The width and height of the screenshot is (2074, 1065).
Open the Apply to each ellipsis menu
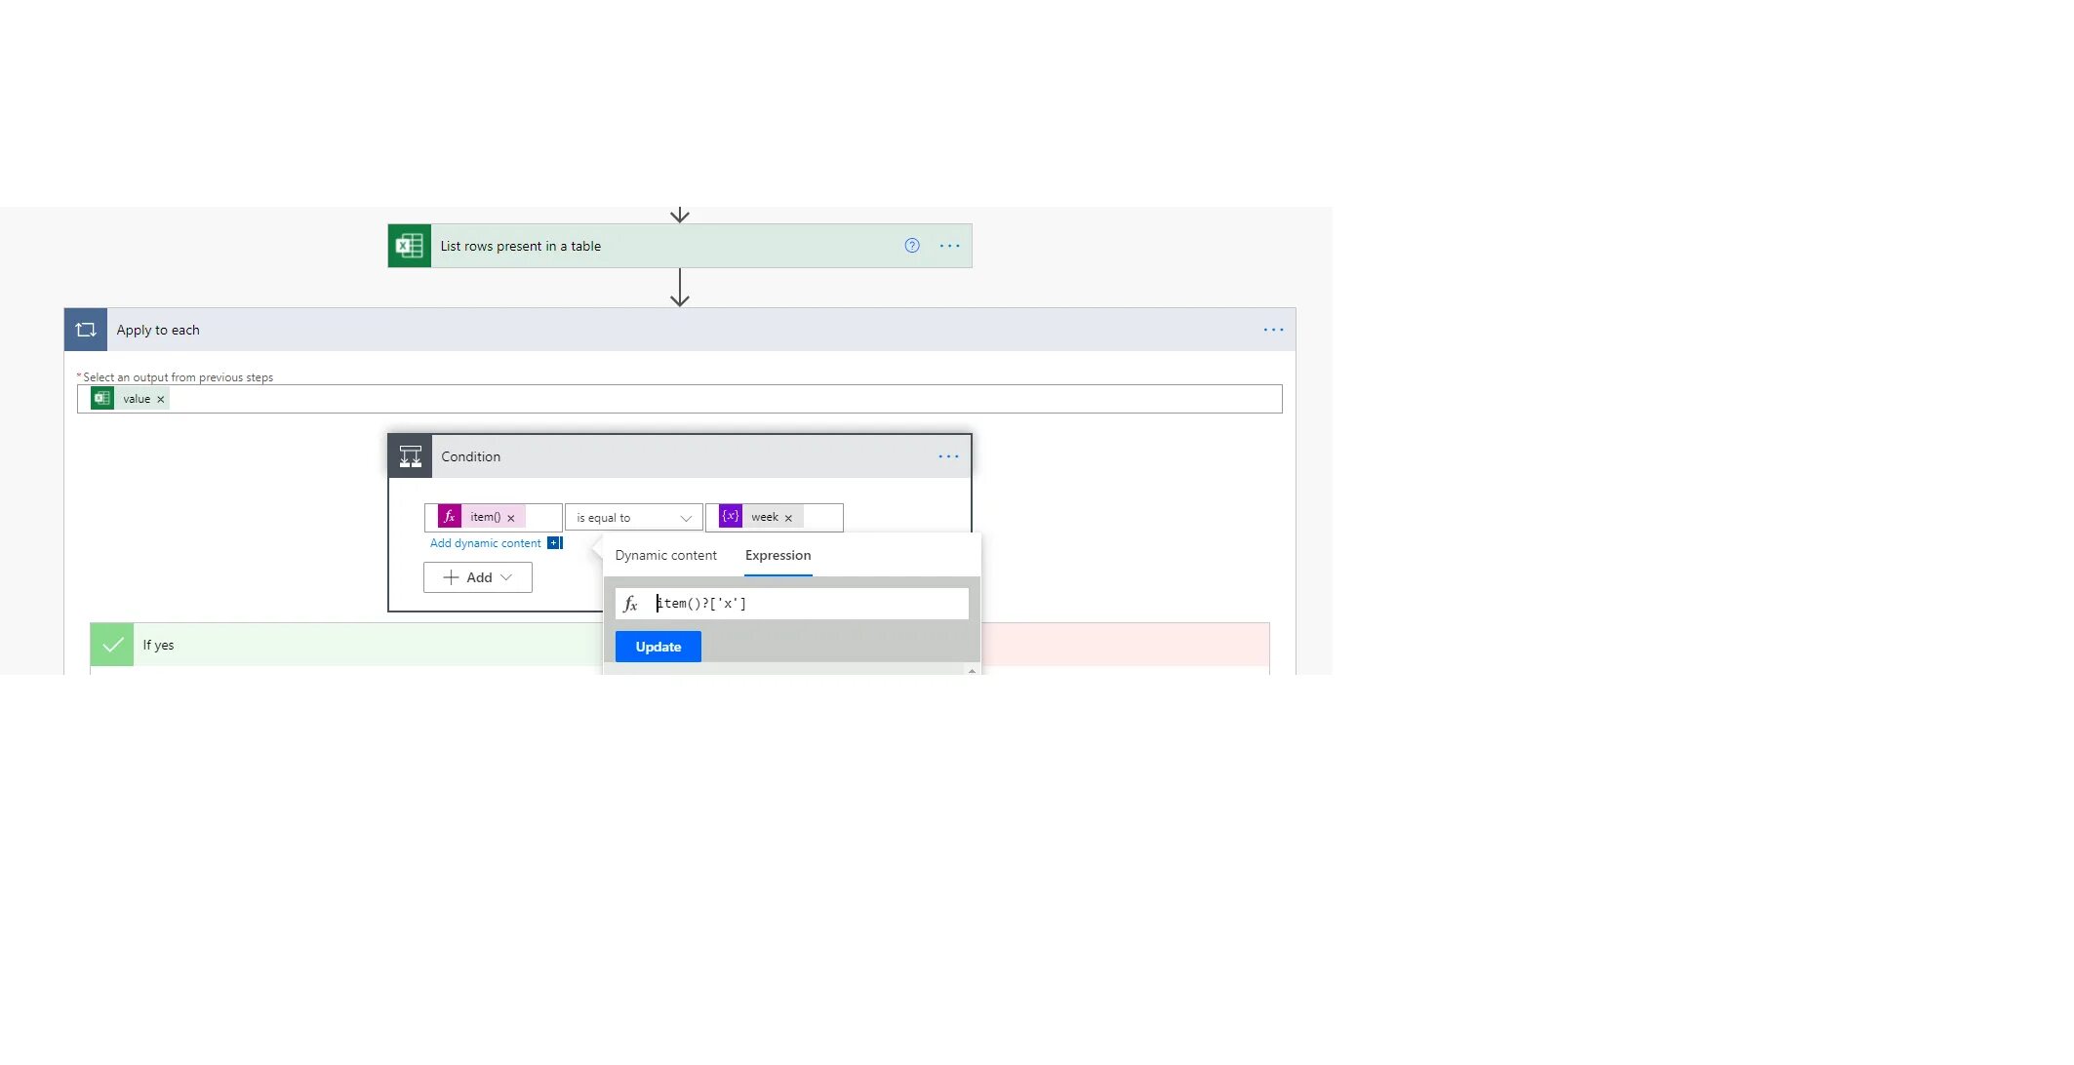[1273, 330]
